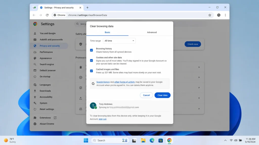The height and width of the screenshot is (145, 259).
Task: Open the other forms of activity link
Action: 124,82
